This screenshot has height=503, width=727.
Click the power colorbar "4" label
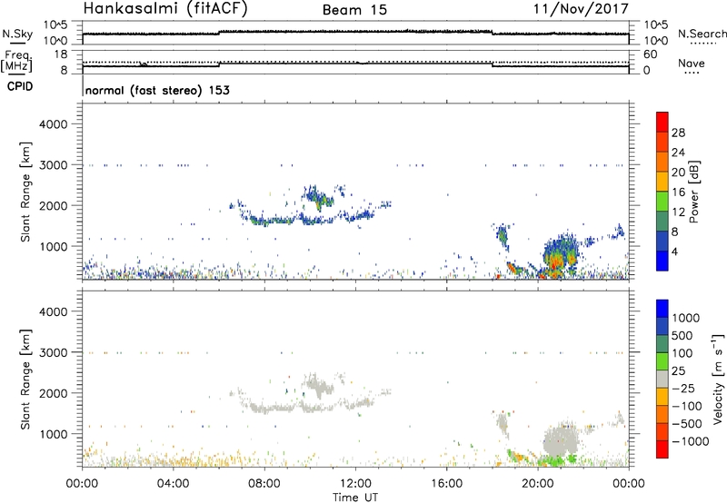point(674,251)
